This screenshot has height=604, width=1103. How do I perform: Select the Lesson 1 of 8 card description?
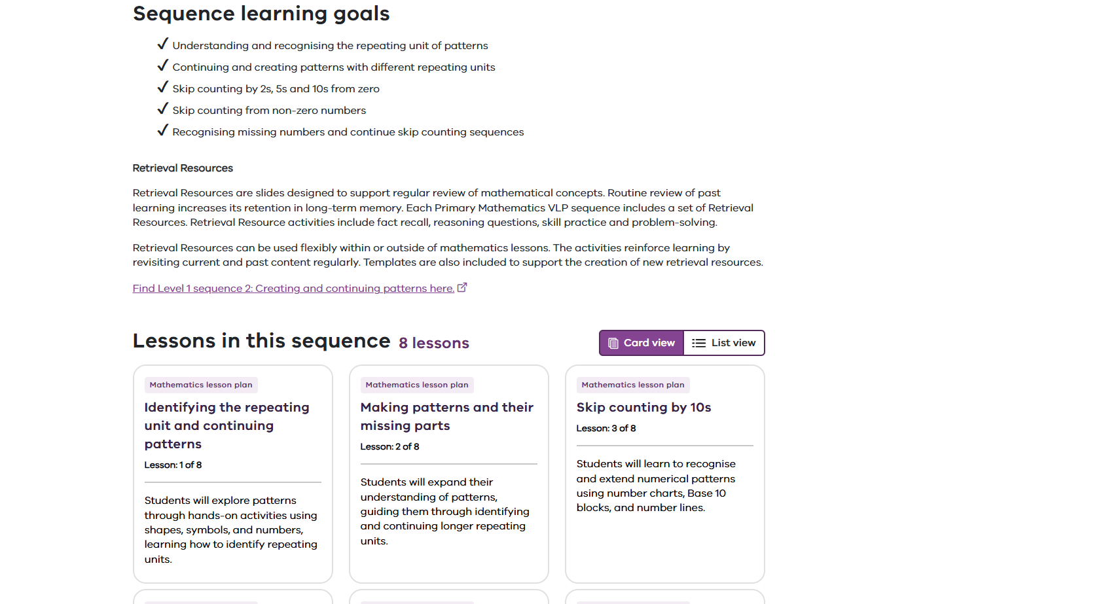(231, 529)
